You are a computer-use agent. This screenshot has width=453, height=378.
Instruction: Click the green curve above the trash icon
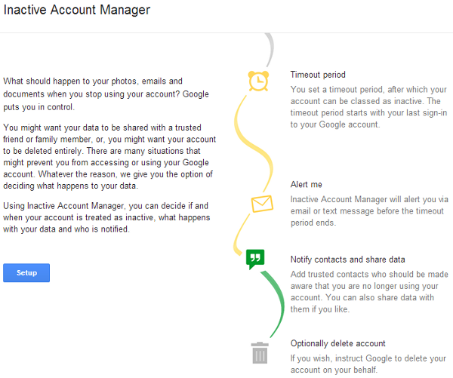click(x=273, y=304)
